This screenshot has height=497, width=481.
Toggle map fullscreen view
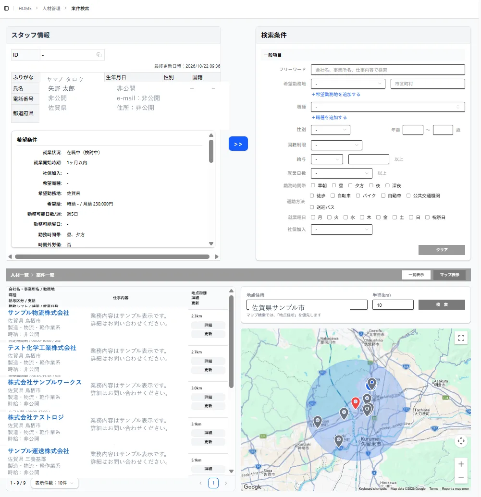[x=461, y=338]
